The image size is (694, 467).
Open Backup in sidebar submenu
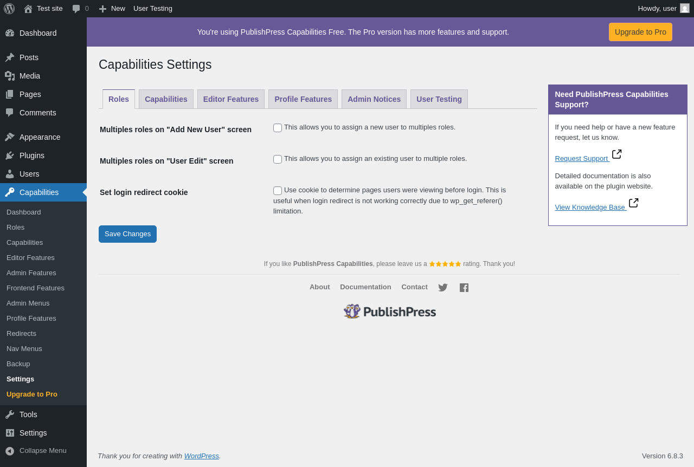(43, 364)
